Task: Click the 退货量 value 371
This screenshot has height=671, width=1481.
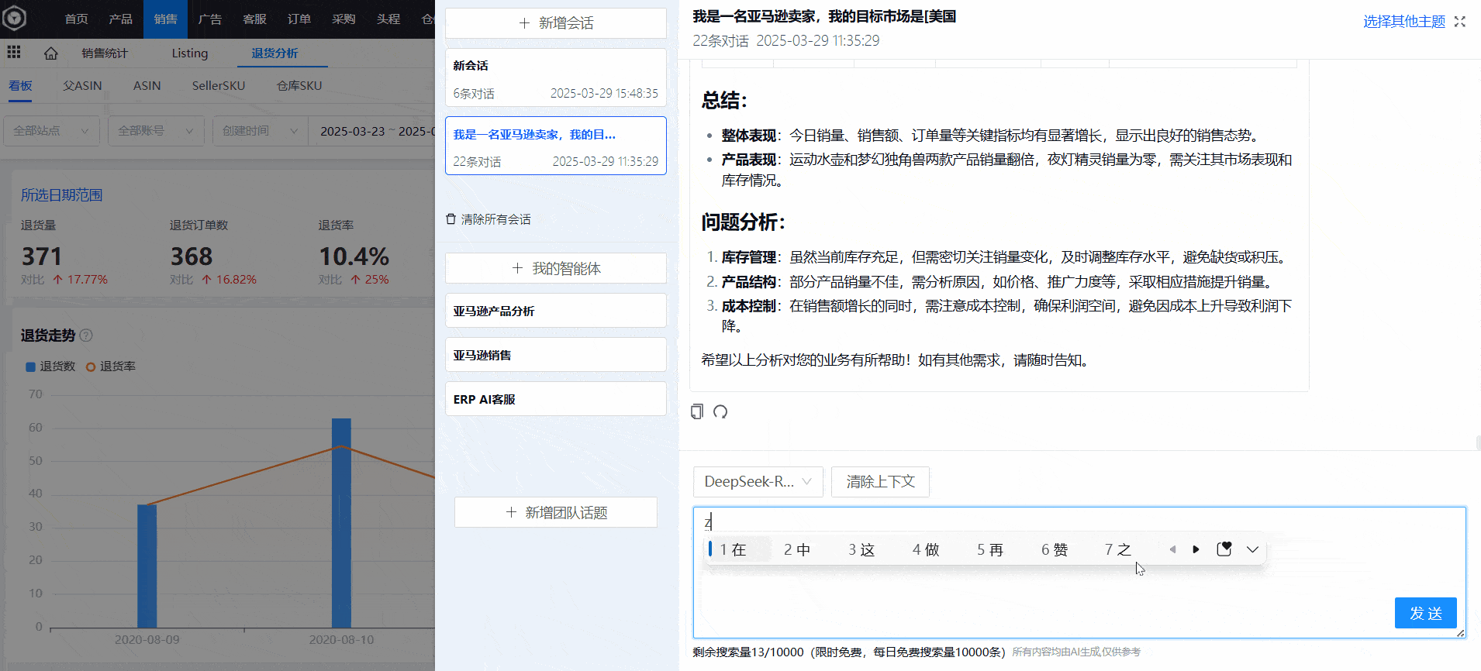Action: coord(41,256)
